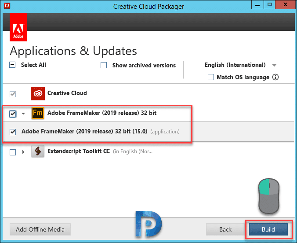Open the English (International) language dropdown
297x243 pixels.
pyautogui.click(x=241, y=65)
